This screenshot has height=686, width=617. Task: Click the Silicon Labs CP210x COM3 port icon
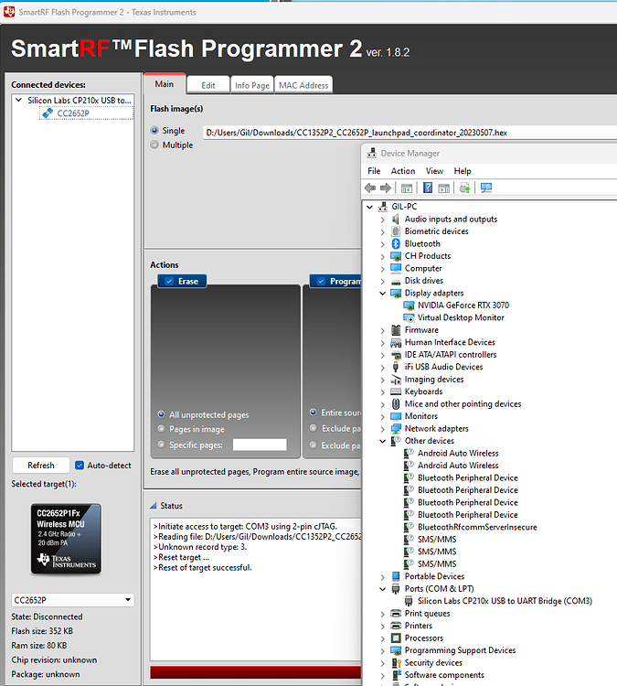(409, 601)
